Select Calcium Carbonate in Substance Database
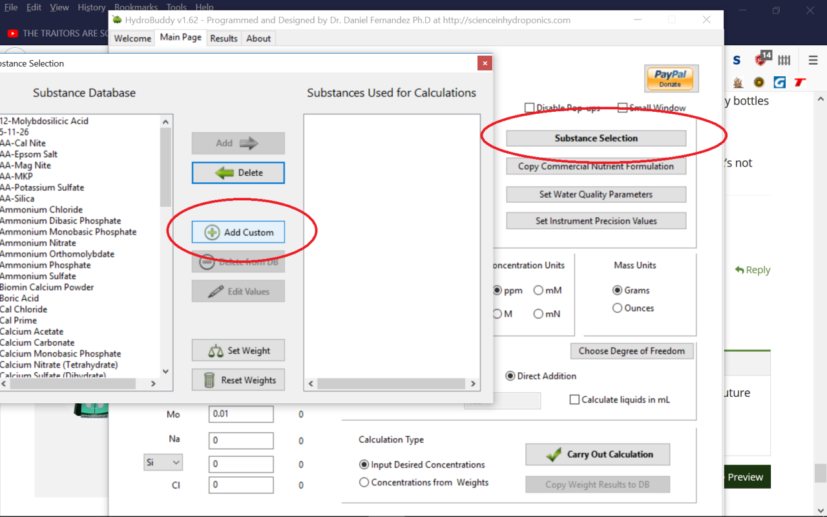The image size is (827, 517). (x=37, y=343)
